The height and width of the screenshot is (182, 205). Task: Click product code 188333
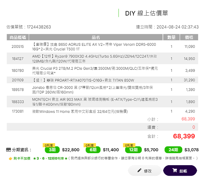[x=18, y=102]
